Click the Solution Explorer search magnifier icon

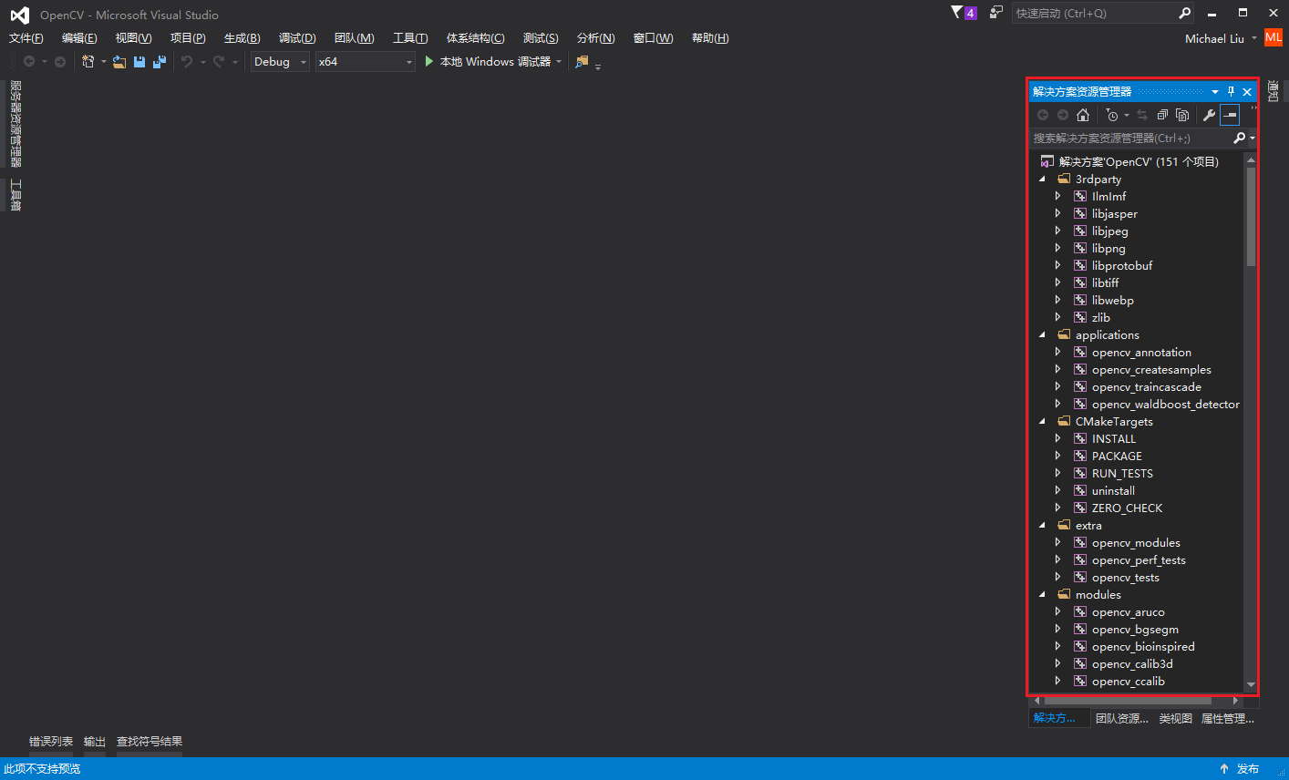click(x=1239, y=138)
